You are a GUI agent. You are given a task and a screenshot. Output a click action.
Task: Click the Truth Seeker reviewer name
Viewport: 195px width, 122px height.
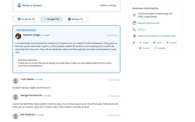point(27,79)
